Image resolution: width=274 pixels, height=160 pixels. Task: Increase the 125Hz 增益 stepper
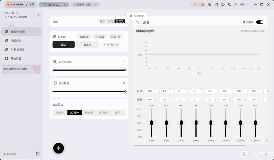click(185, 99)
